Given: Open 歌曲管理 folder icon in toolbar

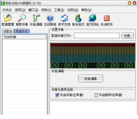Looking at the screenshot, I should (8, 18).
